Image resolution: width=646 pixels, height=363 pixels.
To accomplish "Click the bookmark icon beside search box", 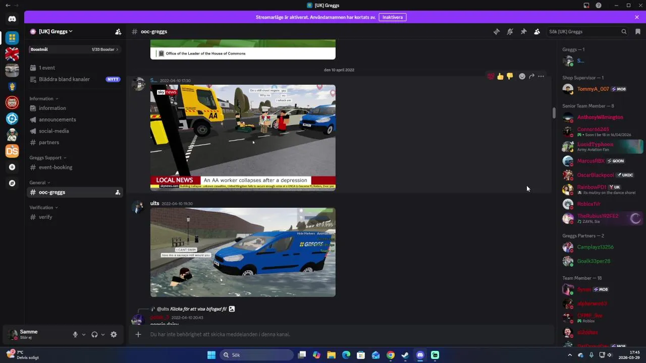I will (638, 31).
